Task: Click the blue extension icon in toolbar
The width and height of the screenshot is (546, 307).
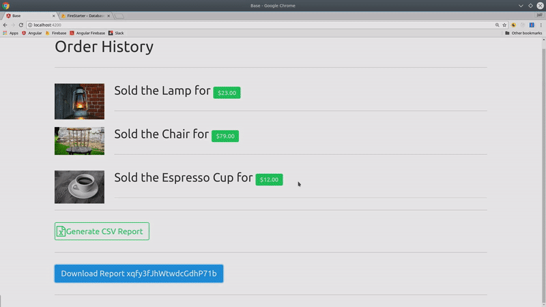Action: (x=531, y=25)
